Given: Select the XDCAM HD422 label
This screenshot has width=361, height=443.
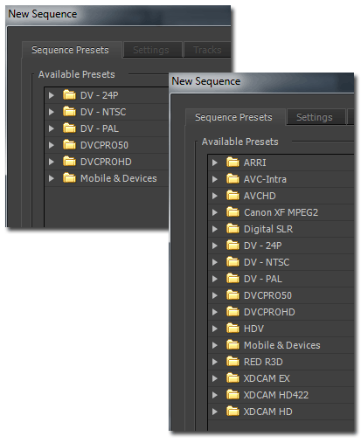Looking at the screenshot, I should tap(276, 395).
